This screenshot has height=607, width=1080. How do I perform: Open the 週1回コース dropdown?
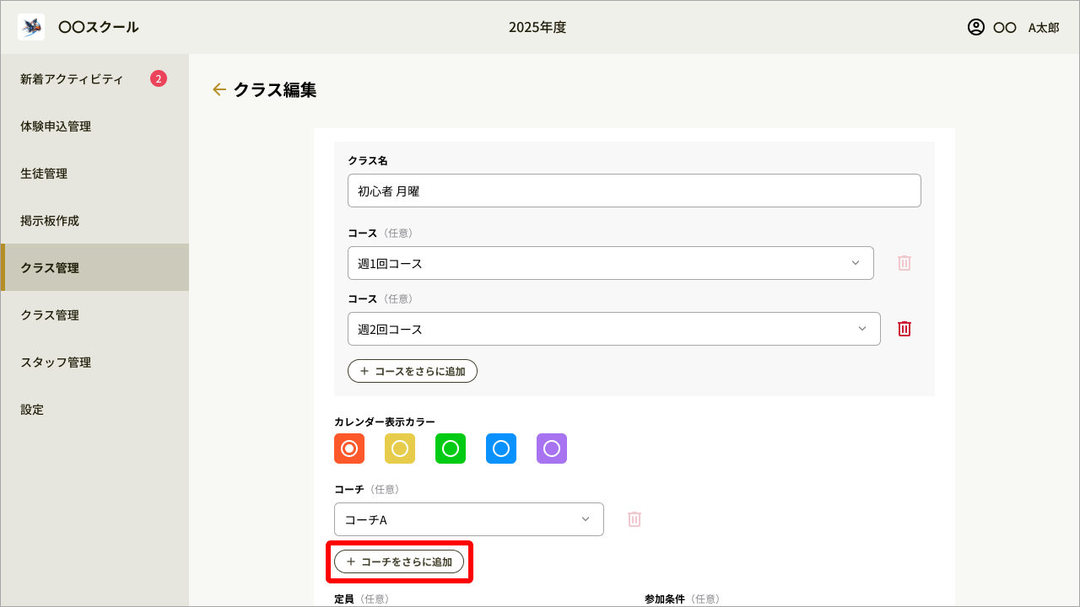point(610,263)
